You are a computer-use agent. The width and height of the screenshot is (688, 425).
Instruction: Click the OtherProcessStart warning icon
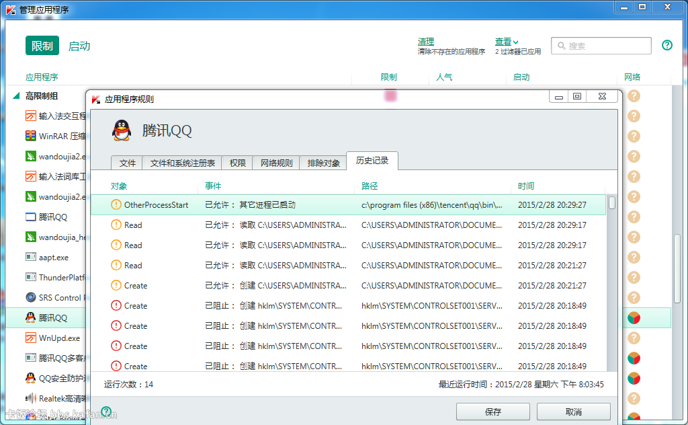point(116,204)
